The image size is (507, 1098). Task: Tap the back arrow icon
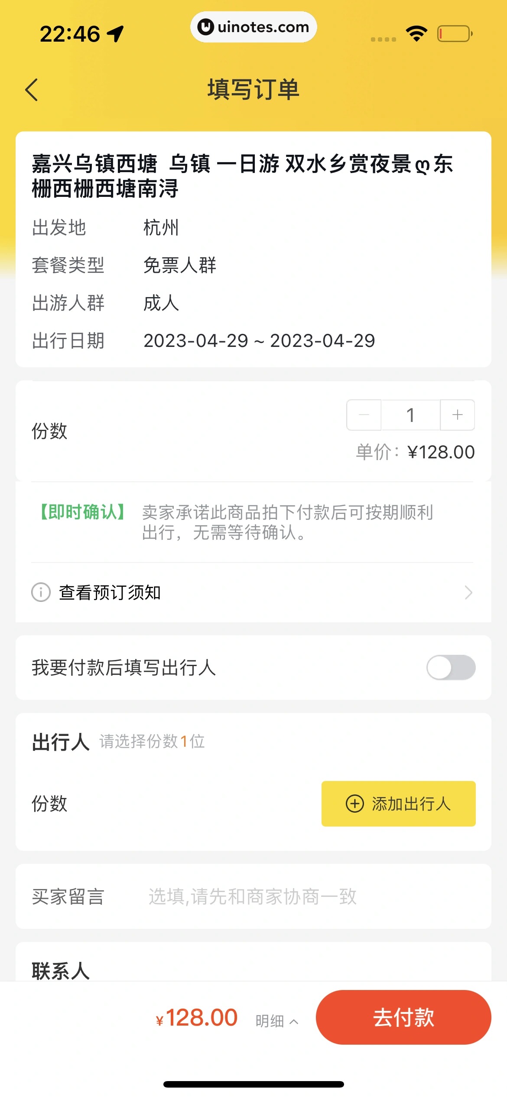coord(32,90)
